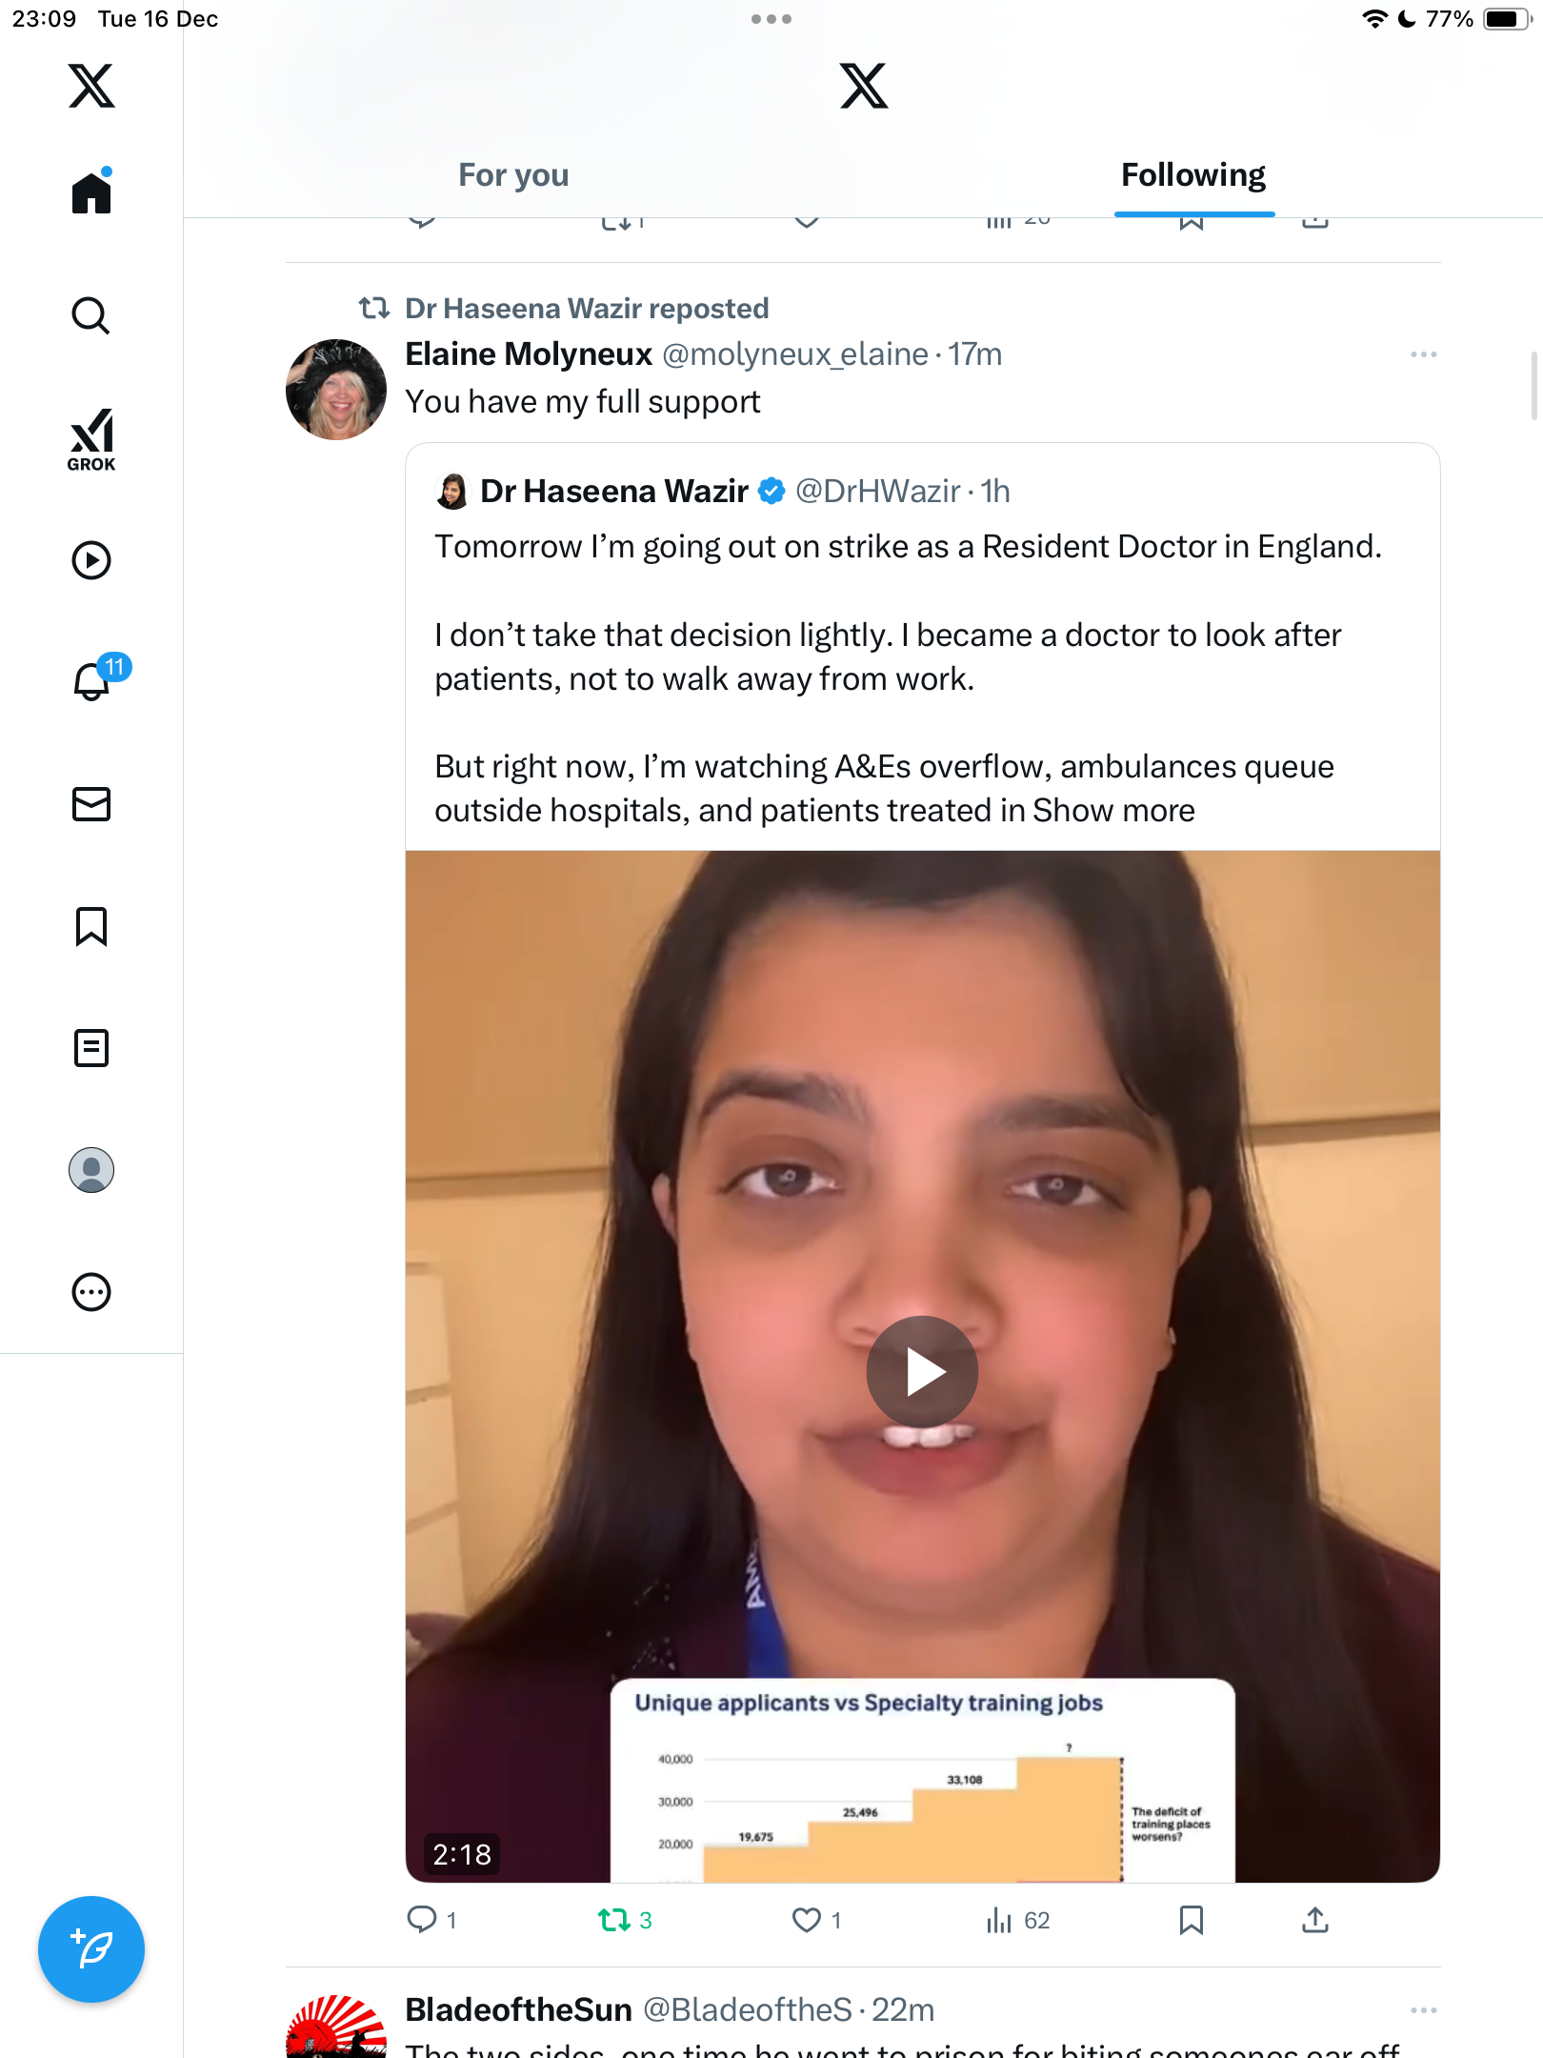Open more options for Elaine Molyneux's post
The image size is (1543, 2058).
[1423, 354]
